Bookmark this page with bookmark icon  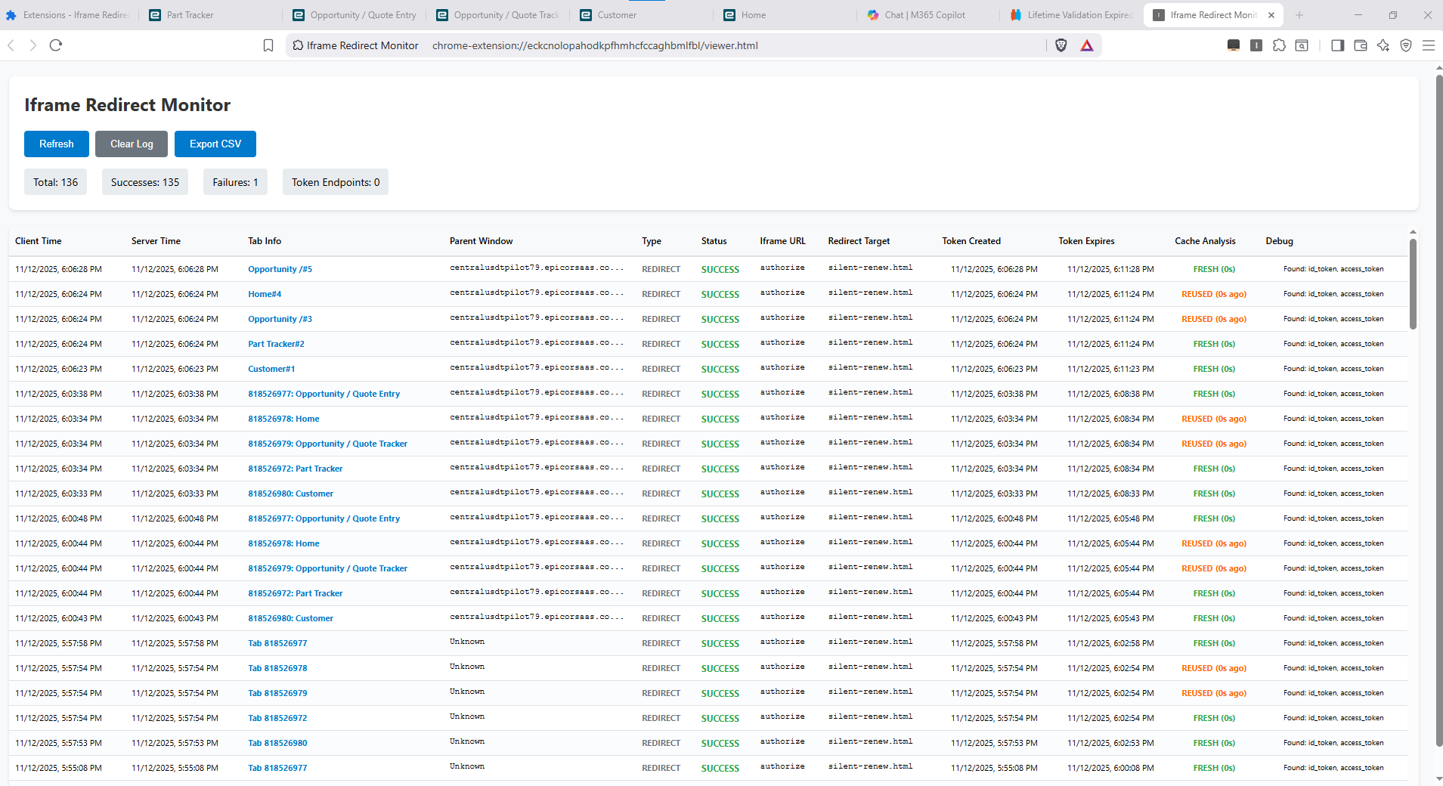point(268,45)
